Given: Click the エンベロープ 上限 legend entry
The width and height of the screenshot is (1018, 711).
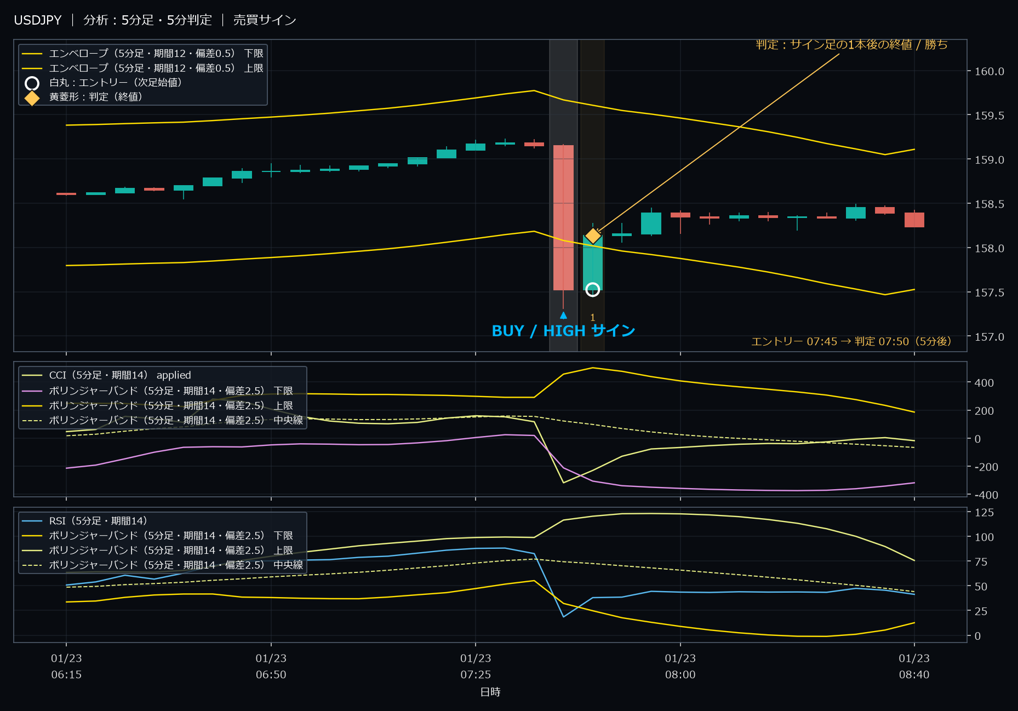Looking at the screenshot, I should (x=143, y=68).
